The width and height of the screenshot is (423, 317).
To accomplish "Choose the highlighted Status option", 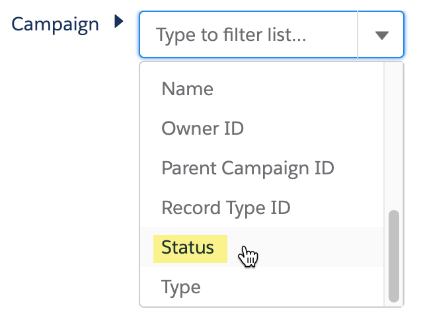I will point(262,247).
